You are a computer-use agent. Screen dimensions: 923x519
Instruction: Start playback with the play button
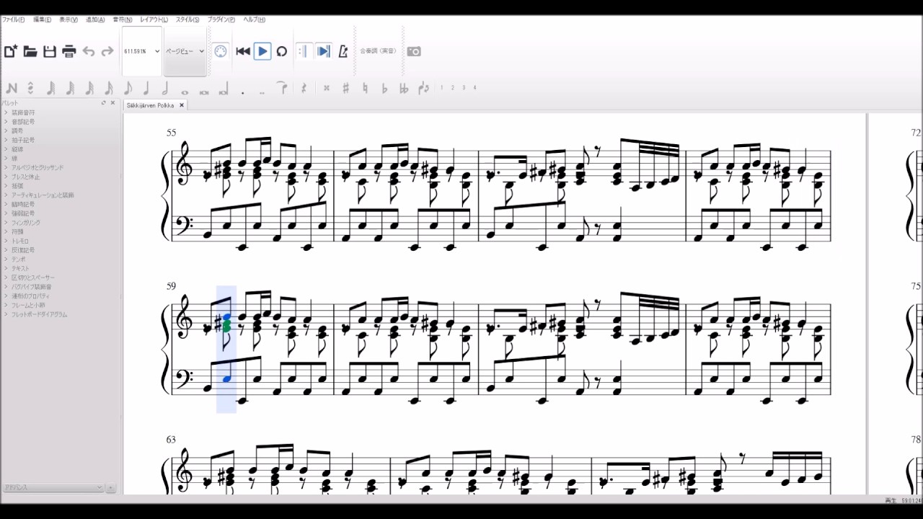pos(262,51)
